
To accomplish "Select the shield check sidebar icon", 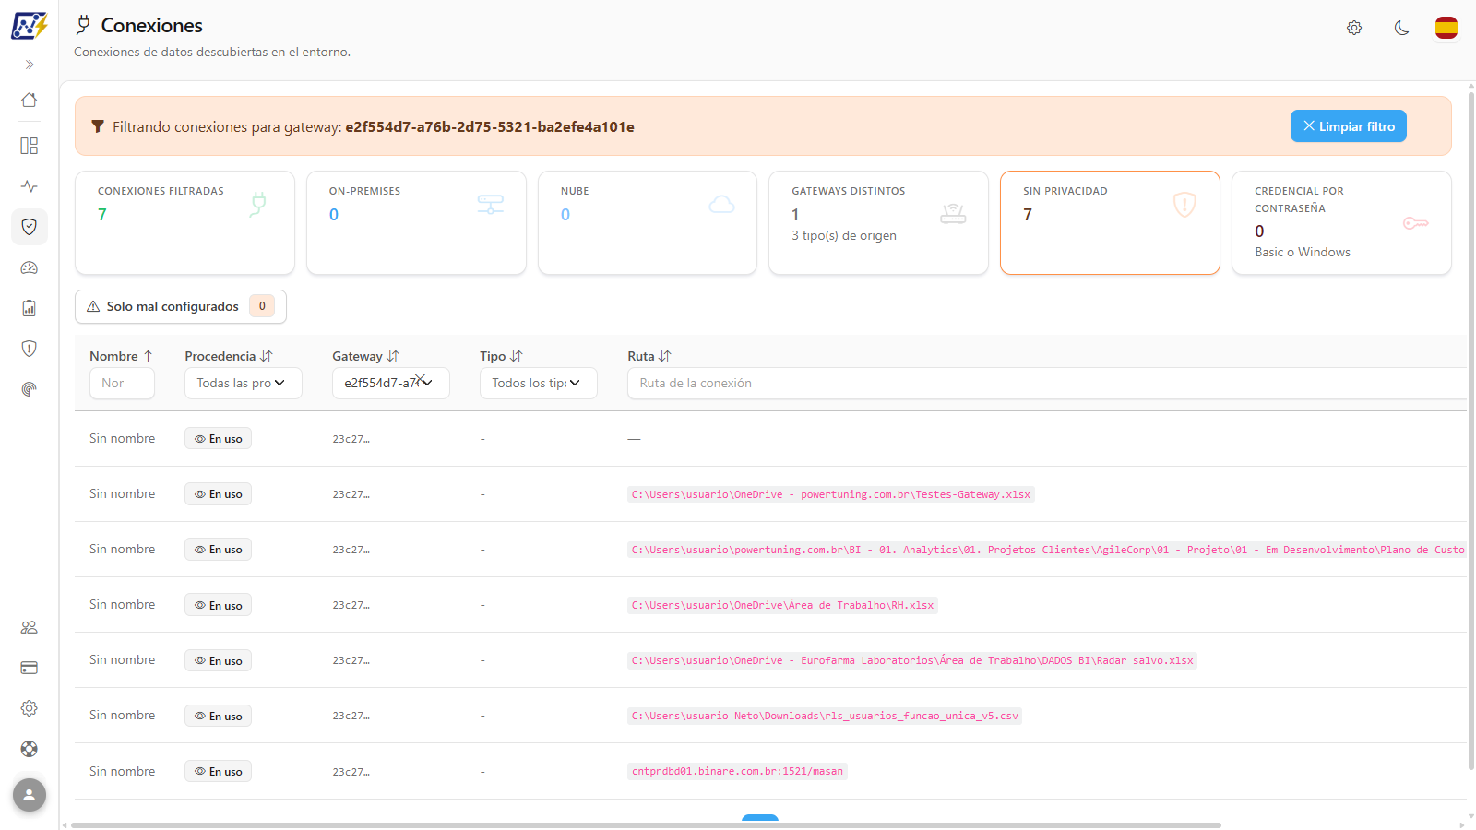I will point(30,227).
